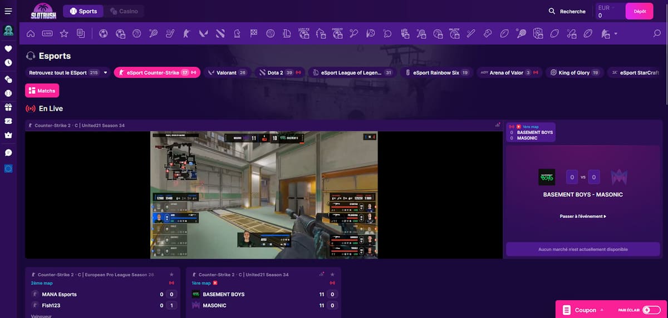Expand more sports with toolbar caret arrow
The image size is (668, 318).
click(616, 34)
